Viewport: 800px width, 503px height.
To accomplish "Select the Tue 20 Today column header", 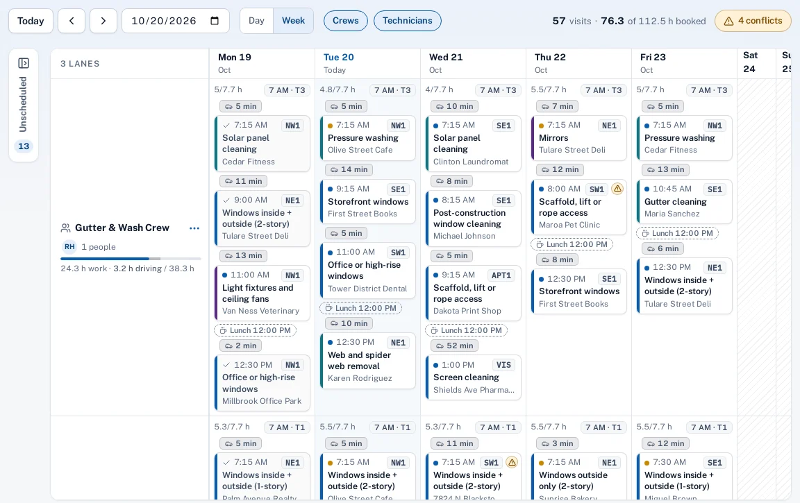I will point(367,63).
